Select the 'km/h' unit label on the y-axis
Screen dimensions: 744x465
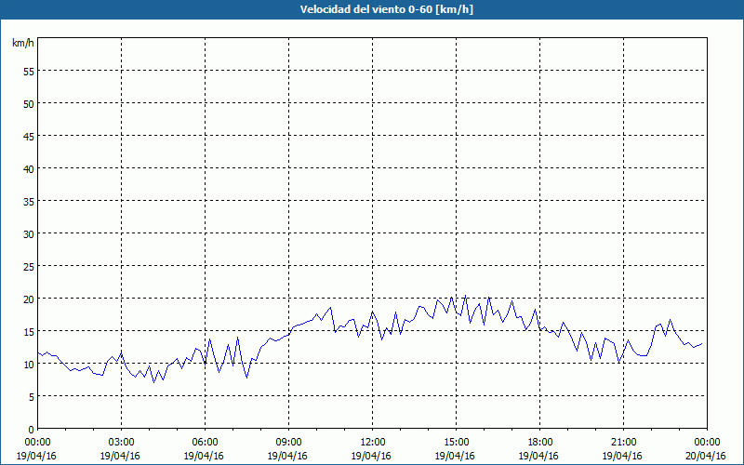[22, 43]
